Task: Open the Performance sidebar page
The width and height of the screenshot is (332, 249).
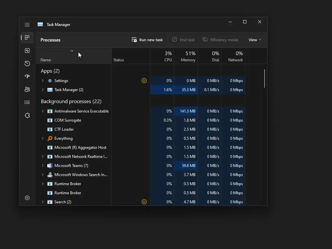Action: point(27,51)
